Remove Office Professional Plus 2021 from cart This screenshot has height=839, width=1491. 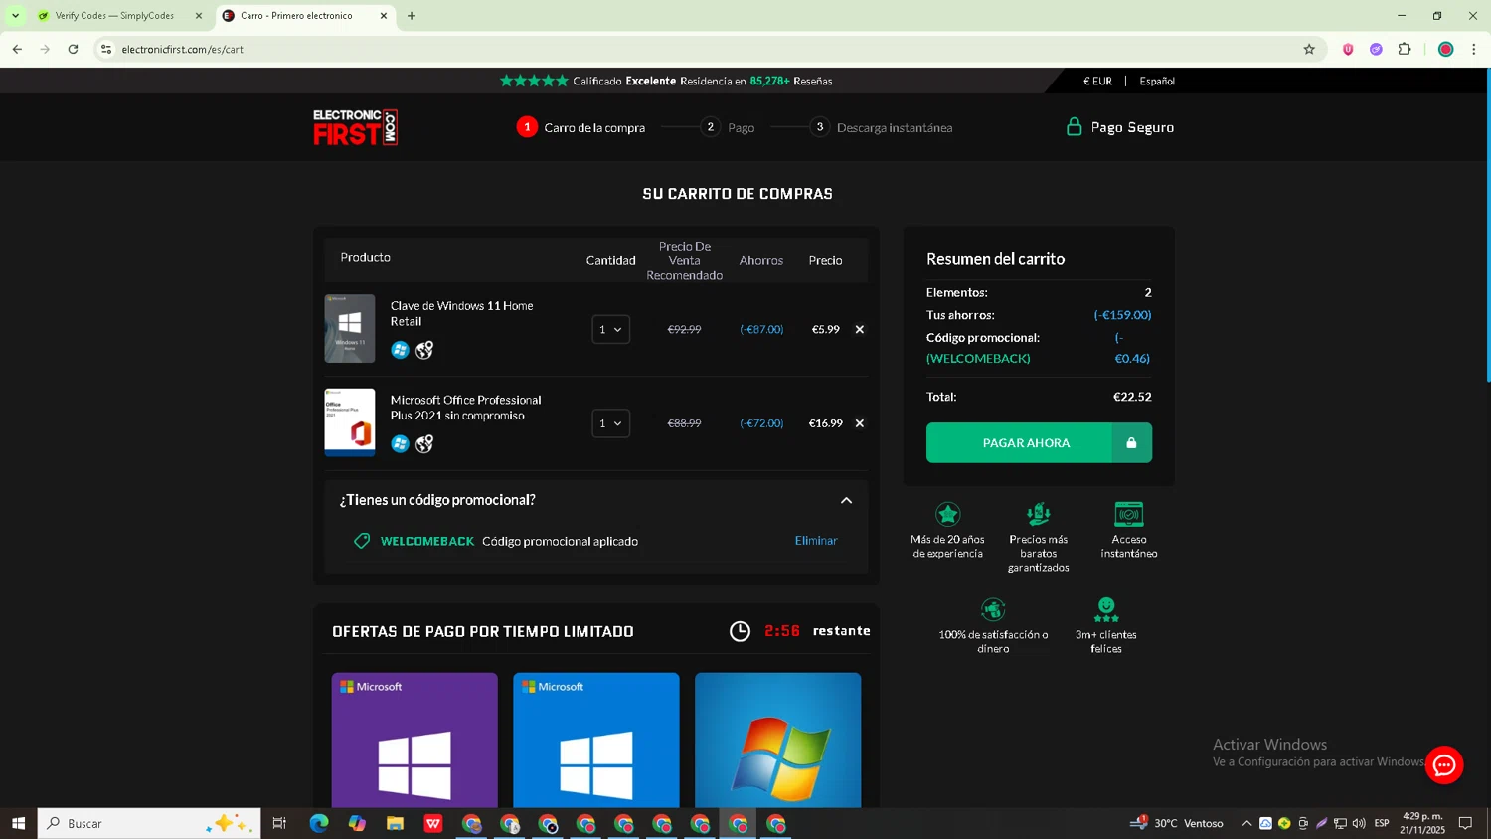click(x=860, y=423)
